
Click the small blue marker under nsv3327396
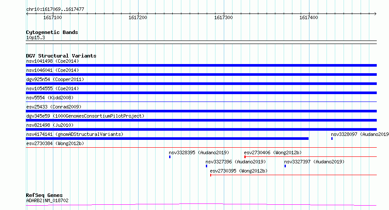tap(206, 166)
